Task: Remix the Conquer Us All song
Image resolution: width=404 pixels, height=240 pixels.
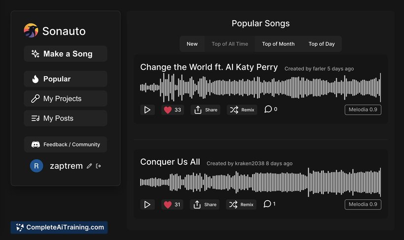Action: click(241, 205)
